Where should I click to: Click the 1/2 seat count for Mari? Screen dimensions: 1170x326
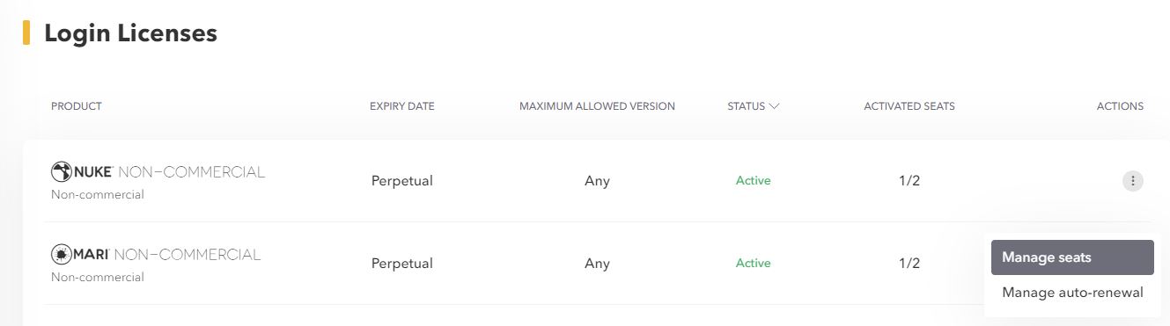click(909, 263)
